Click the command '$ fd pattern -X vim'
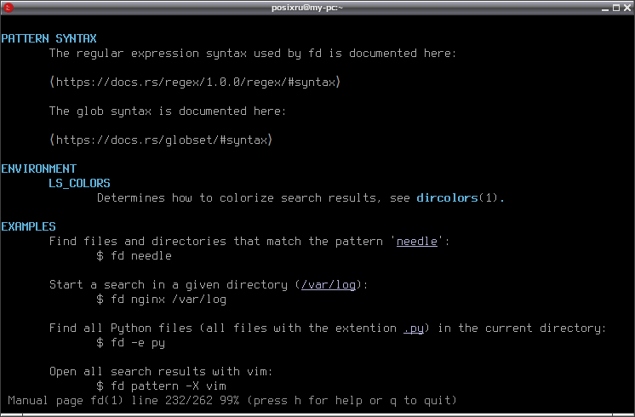Screen dimensions: 635x417 [x=161, y=386]
